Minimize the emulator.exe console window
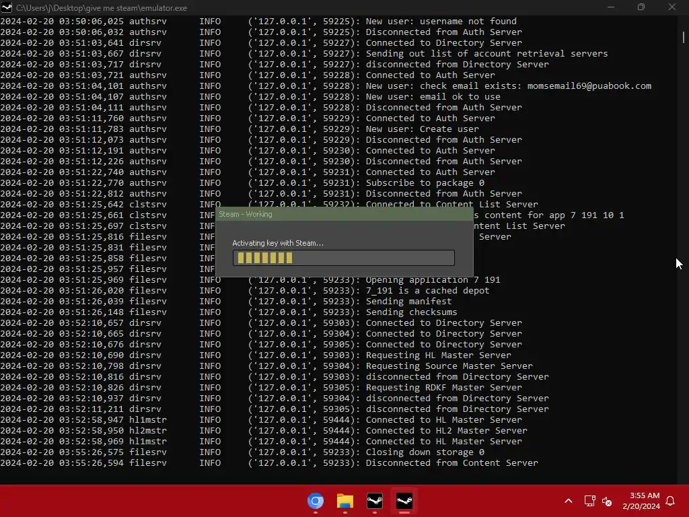The height and width of the screenshot is (517, 689). pos(611,7)
